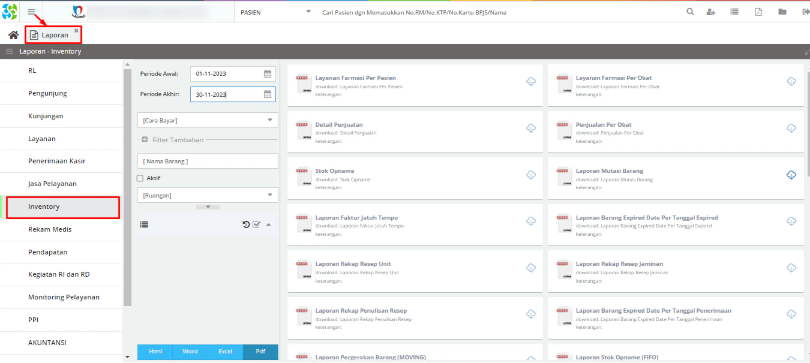The width and height of the screenshot is (810, 363).
Task: Download Barang Expired Per Tanggal Expired report
Action: click(x=791, y=221)
